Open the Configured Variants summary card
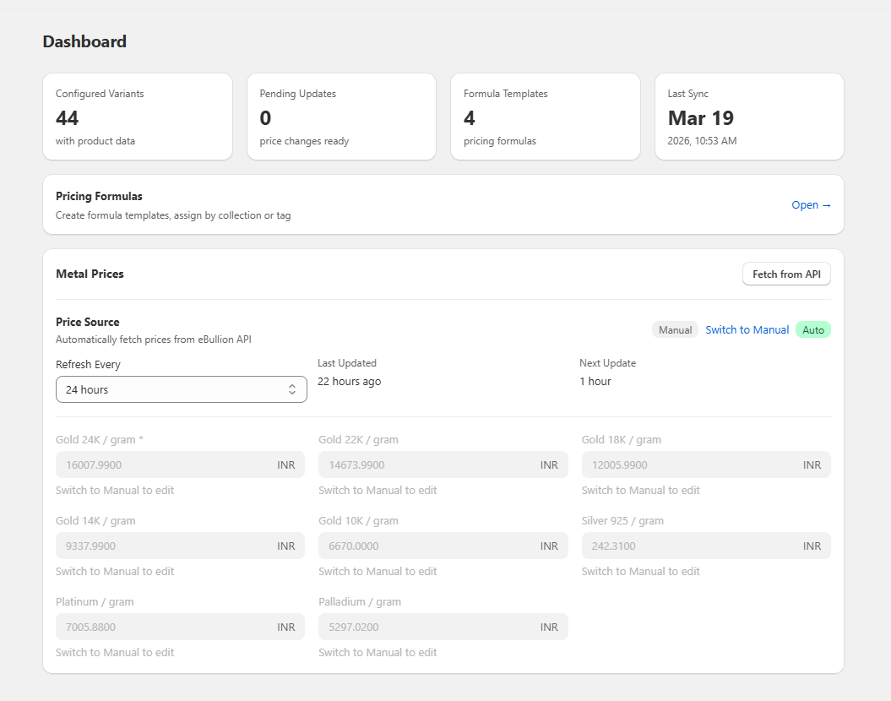 (138, 117)
